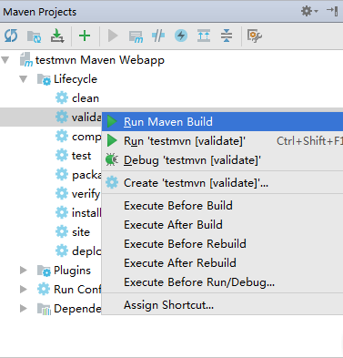Choose Execute Before Build

point(222,206)
